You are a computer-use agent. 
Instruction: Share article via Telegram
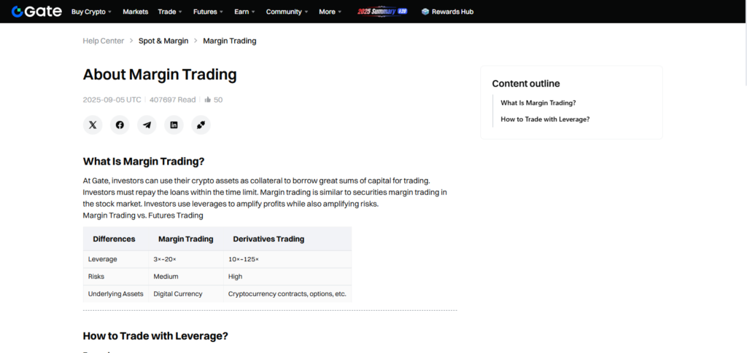147,125
